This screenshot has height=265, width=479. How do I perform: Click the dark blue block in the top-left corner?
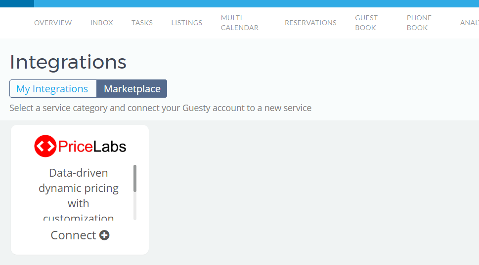tap(17, 3)
